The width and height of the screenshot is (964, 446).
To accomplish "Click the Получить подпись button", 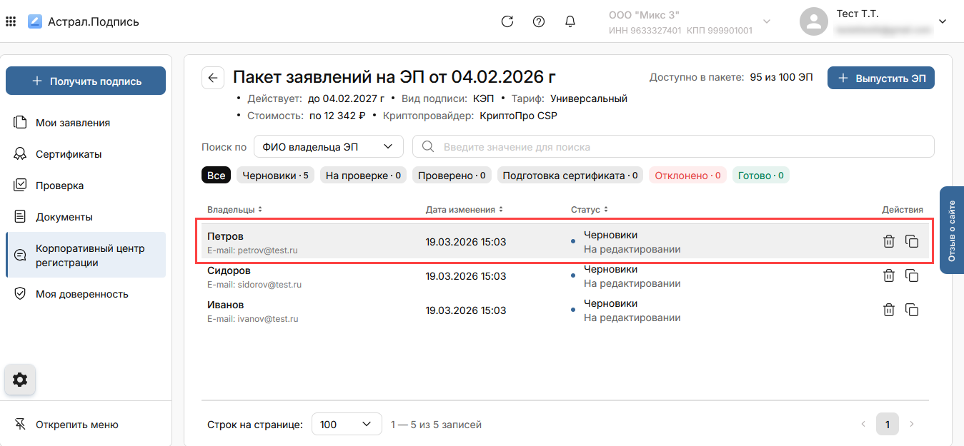I will click(x=86, y=81).
